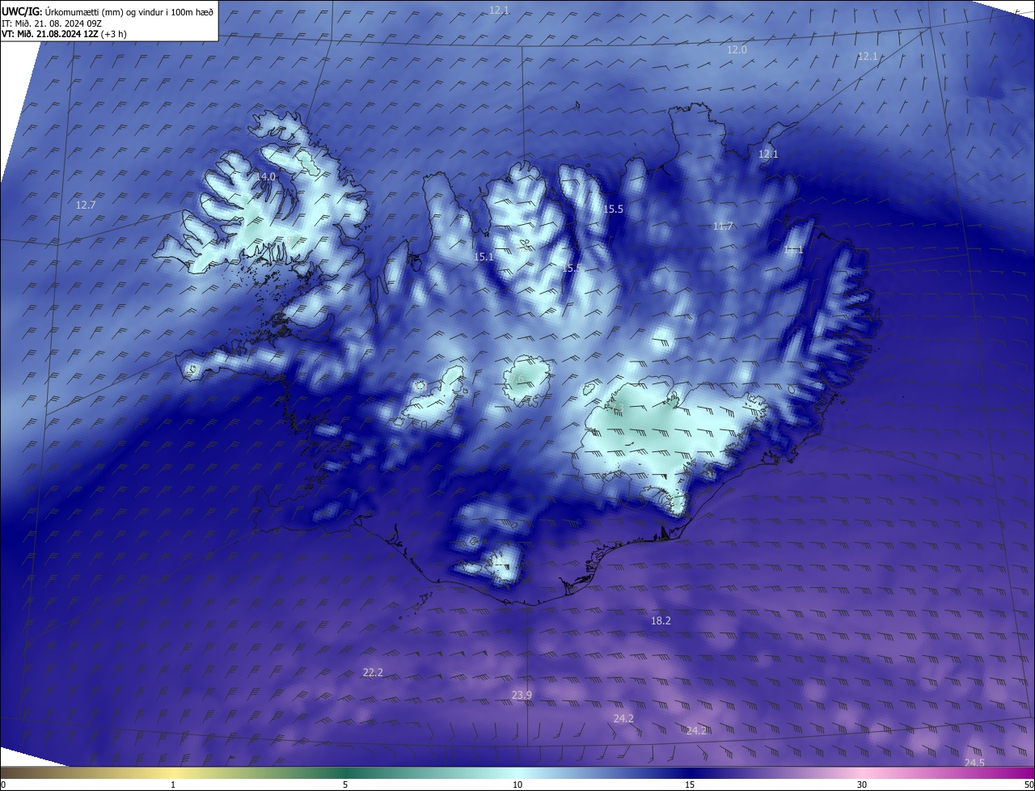Click the color scale label 5
Image resolution: width=1035 pixels, height=791 pixels.
(345, 785)
